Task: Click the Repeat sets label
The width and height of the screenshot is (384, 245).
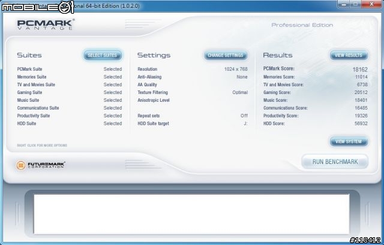Action: 149,116
